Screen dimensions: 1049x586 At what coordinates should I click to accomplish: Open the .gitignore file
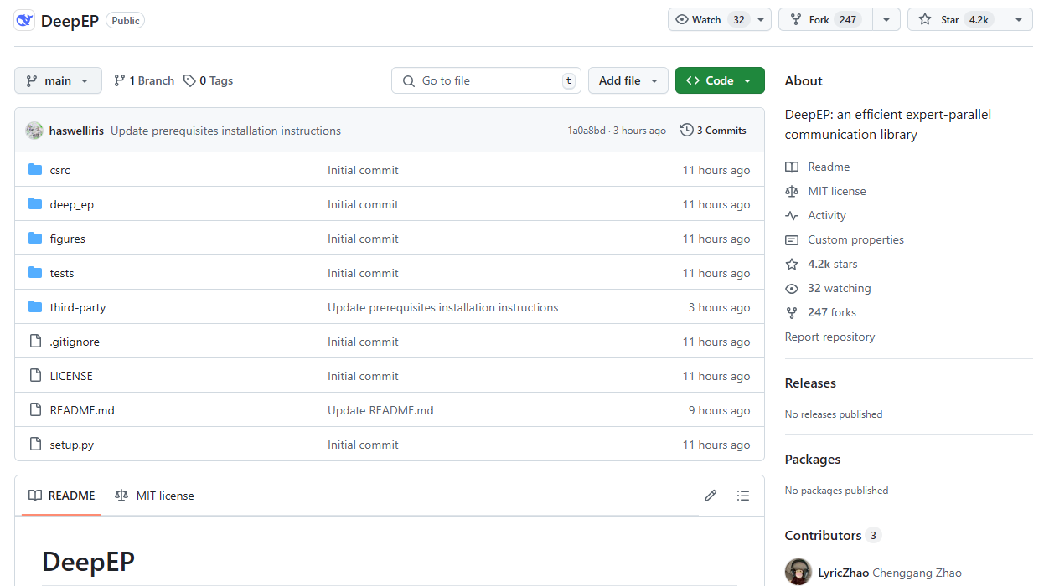click(75, 342)
